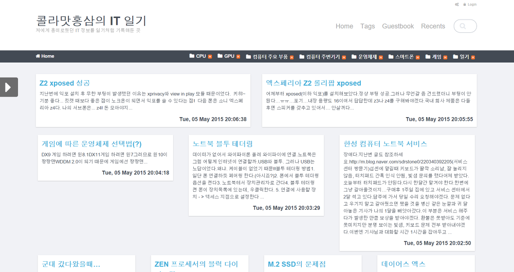Screen dimensions: 514x272
Task: Click the folder icon beside CPU category
Action: 192,56
